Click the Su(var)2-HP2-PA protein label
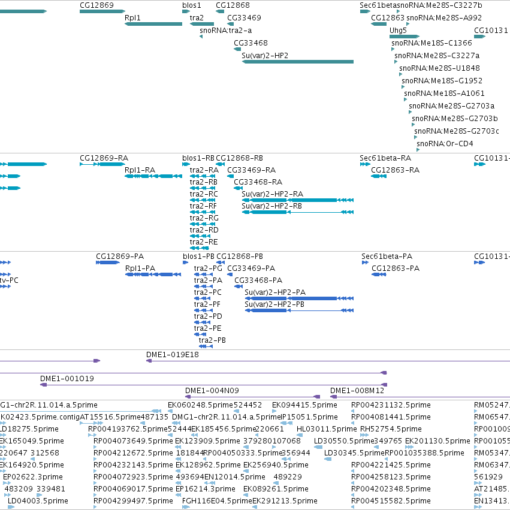 tap(275, 292)
